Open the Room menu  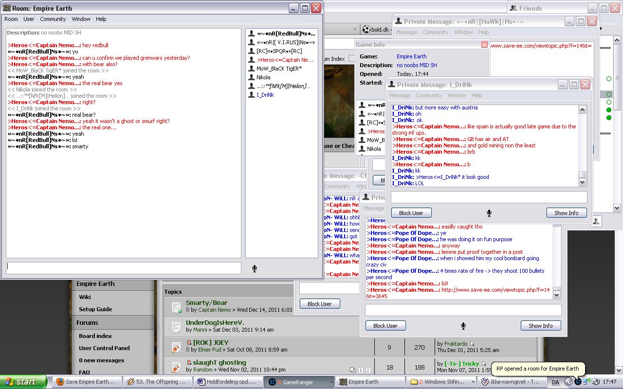pyautogui.click(x=11, y=19)
